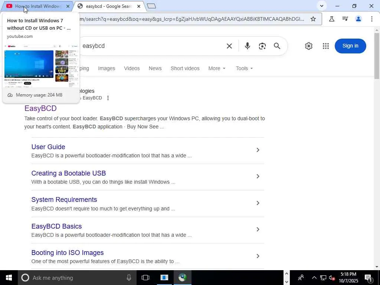Open Chrome Labs flask icon
Viewport: 380px width, 285px height.
pos(331,19)
